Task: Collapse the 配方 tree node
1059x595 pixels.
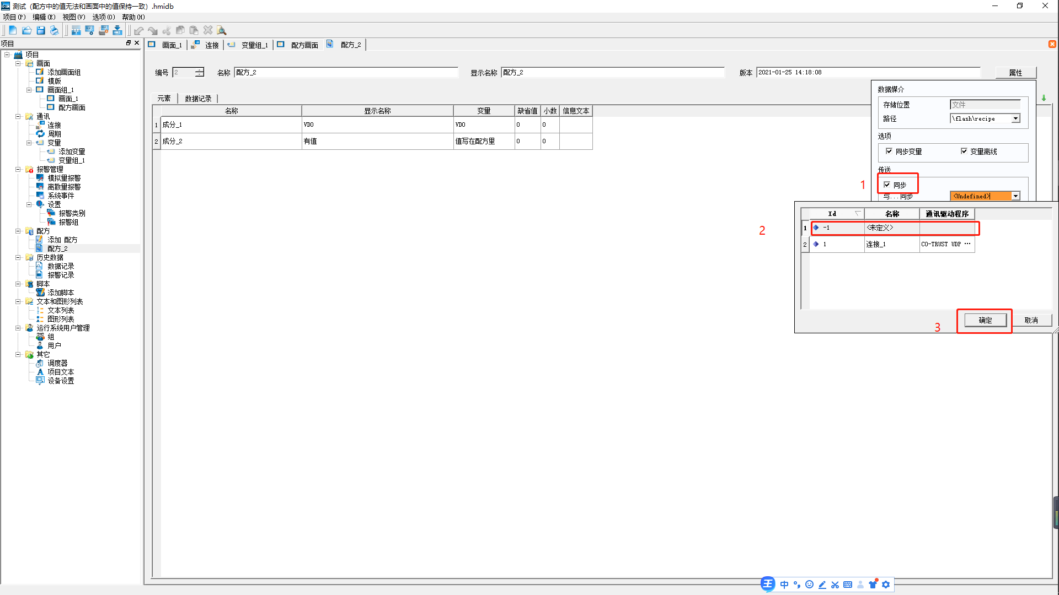Action: coord(18,231)
